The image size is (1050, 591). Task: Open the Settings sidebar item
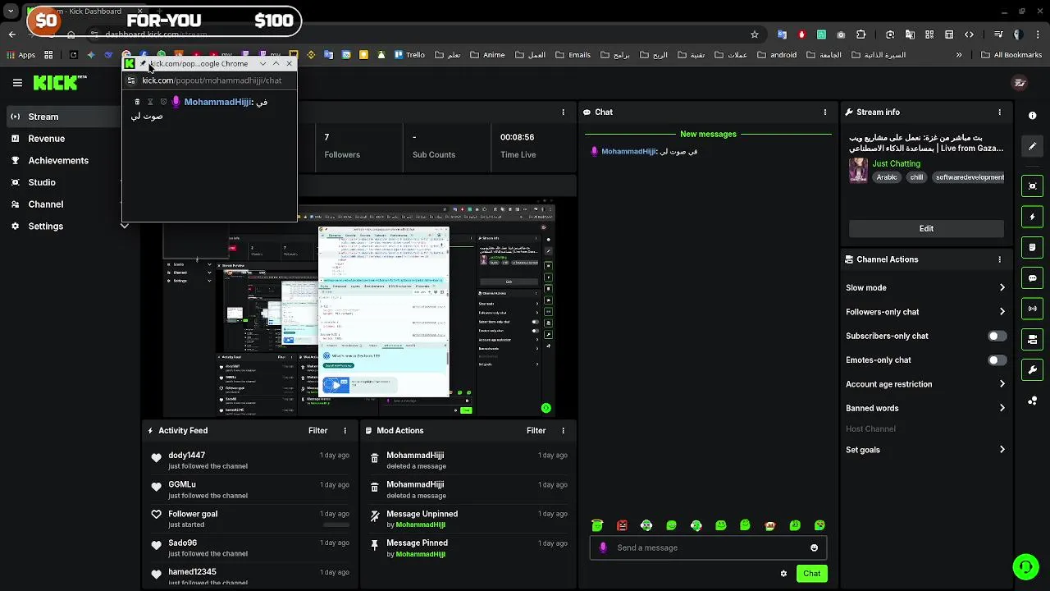46,227
